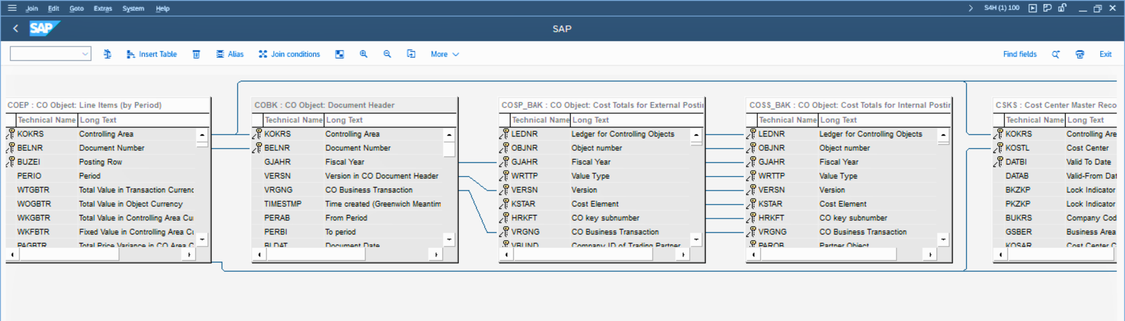The height and width of the screenshot is (321, 1125).
Task: Click the Find fields button
Action: pyautogui.click(x=1019, y=54)
